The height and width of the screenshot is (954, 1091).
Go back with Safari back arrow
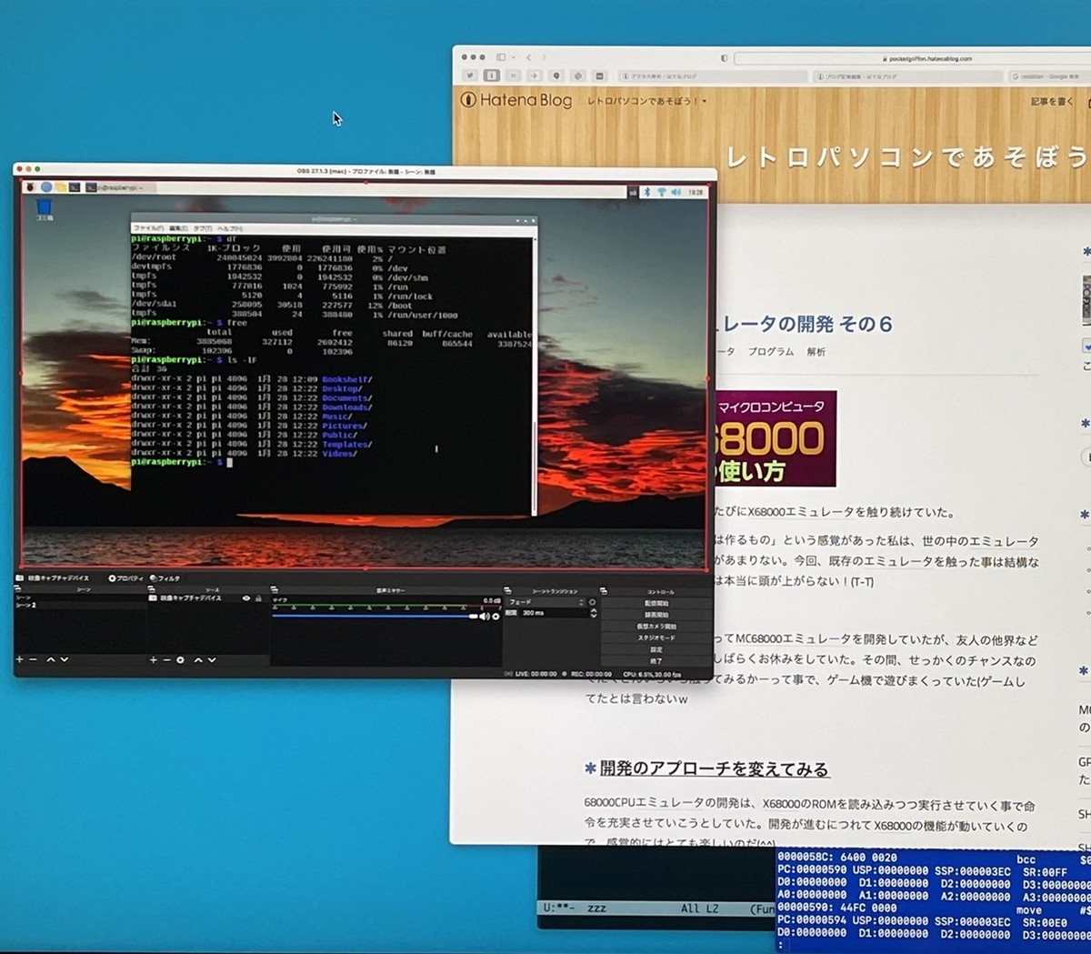529,57
